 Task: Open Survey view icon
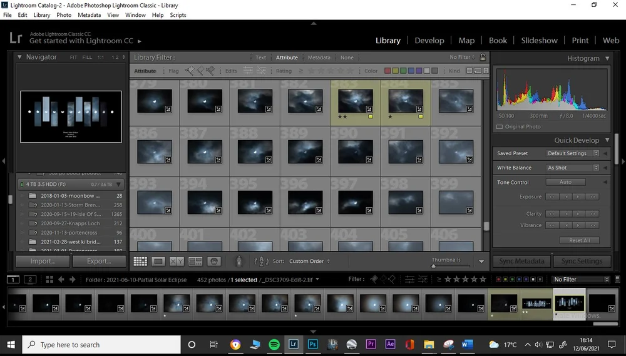coord(195,262)
